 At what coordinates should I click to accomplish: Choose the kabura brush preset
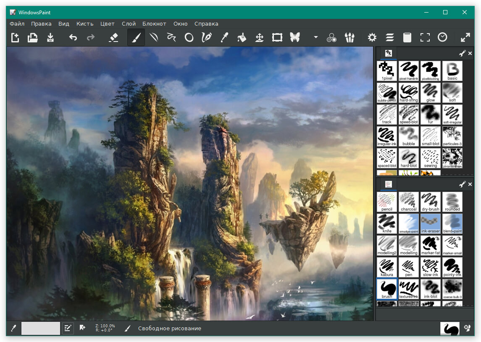[387, 267]
